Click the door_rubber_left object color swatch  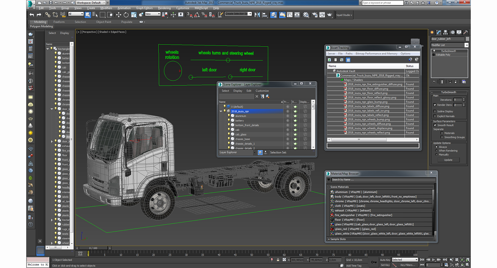point(467,39)
